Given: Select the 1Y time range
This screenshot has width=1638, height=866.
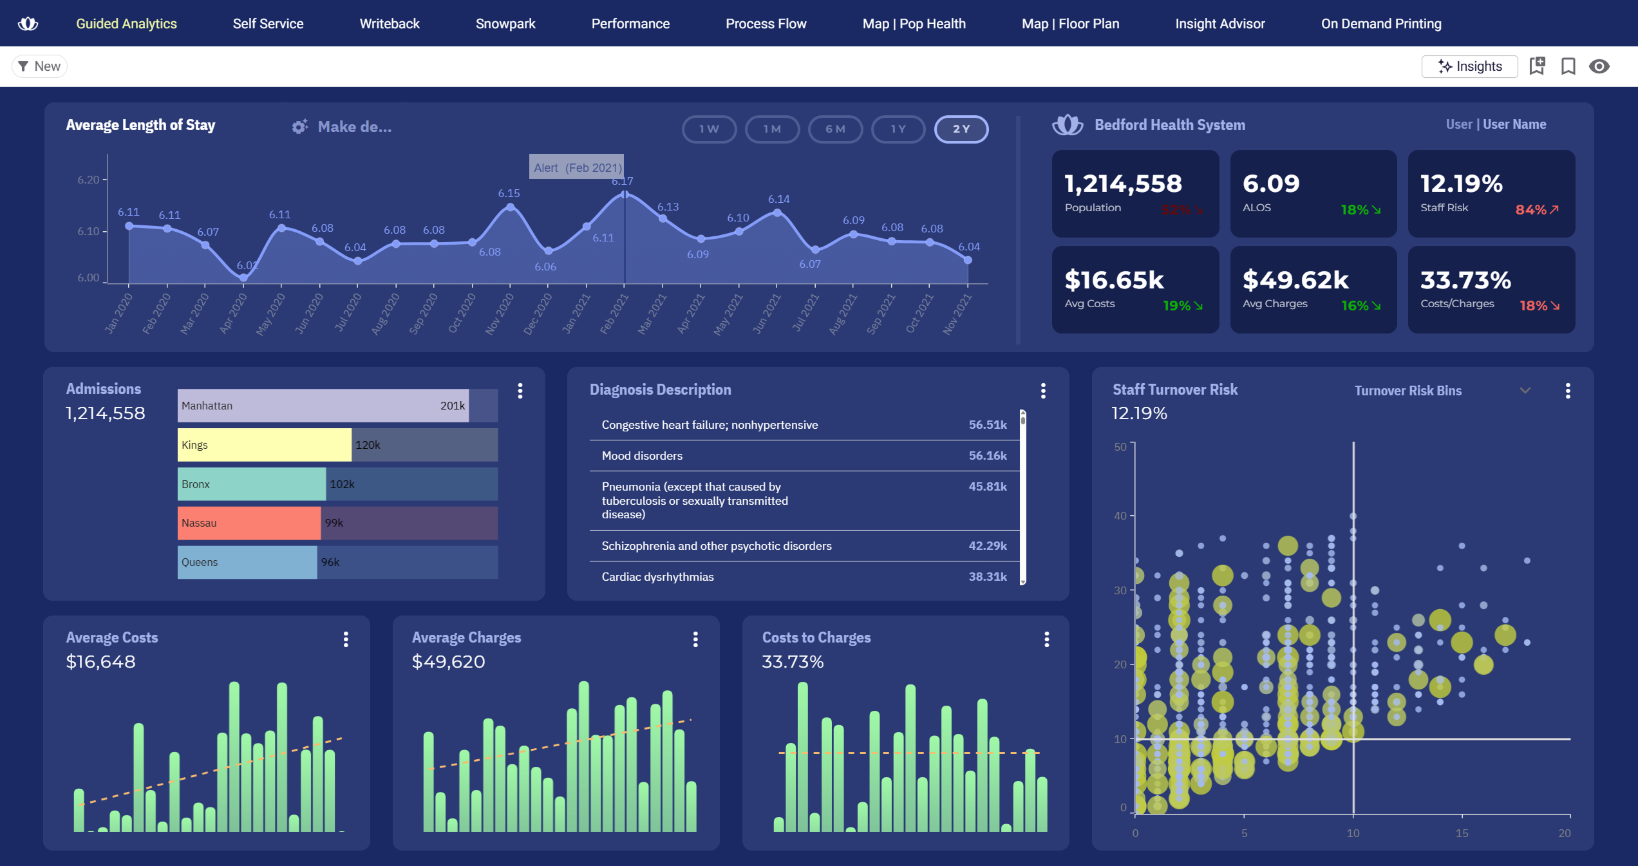Looking at the screenshot, I should 898,129.
